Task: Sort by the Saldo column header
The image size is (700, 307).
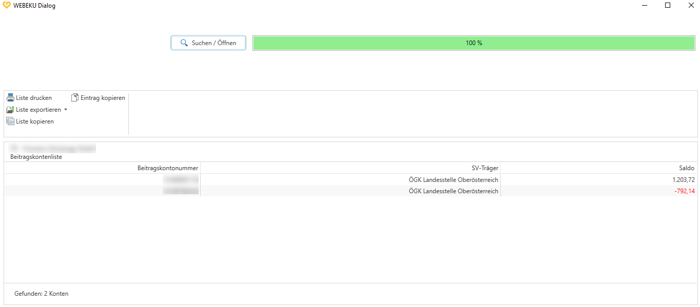Action: point(686,168)
